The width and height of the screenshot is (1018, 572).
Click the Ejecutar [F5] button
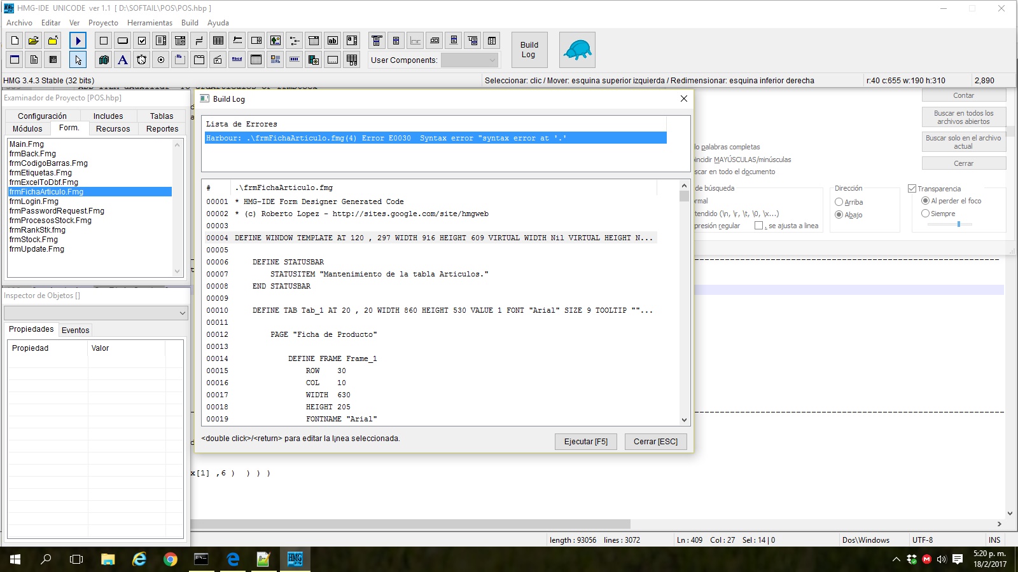click(585, 442)
